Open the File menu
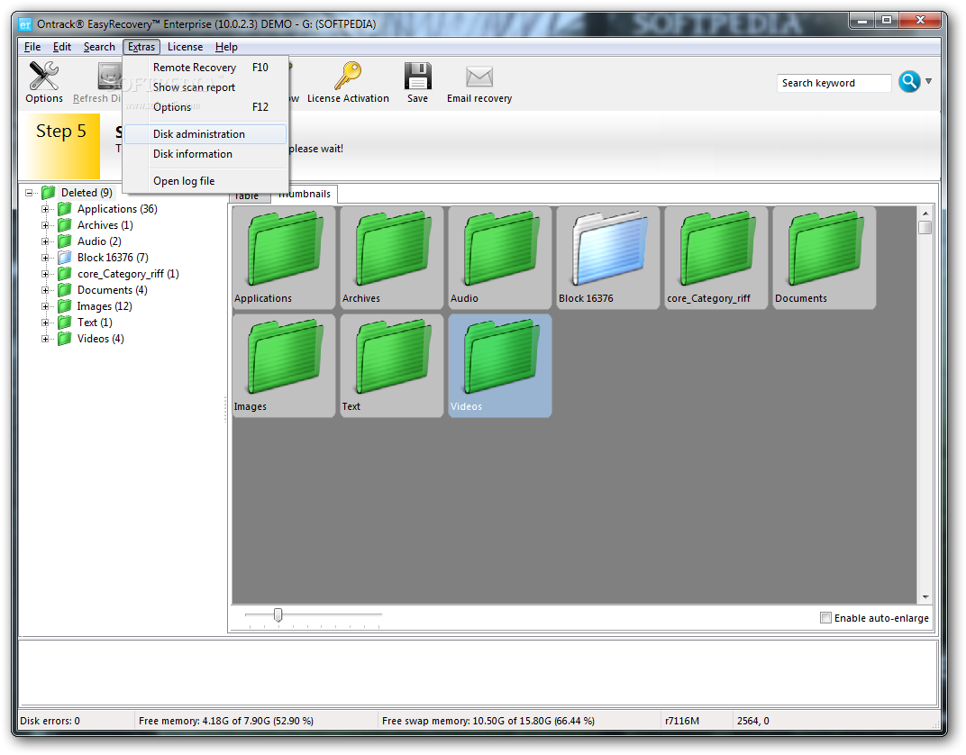Screen dimensions: 966x755 point(32,47)
